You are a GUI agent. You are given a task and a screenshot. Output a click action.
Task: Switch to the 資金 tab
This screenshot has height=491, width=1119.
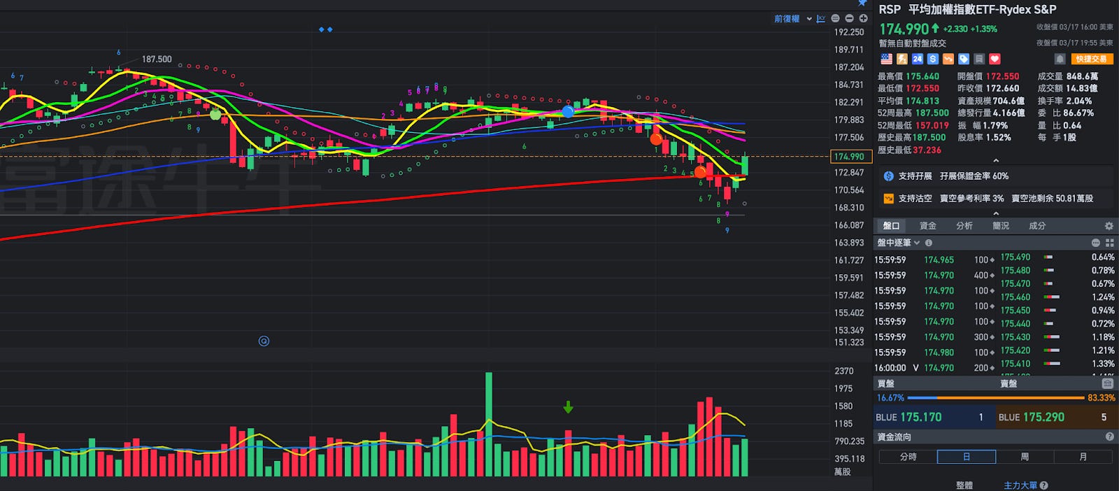(x=927, y=226)
